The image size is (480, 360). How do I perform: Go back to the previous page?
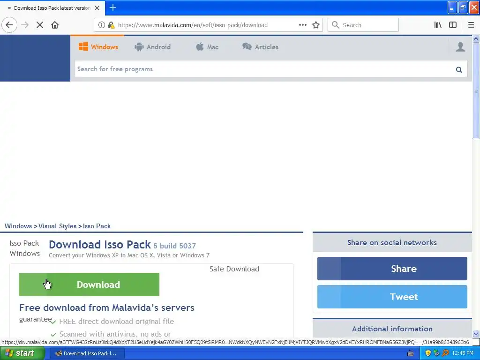(9, 25)
